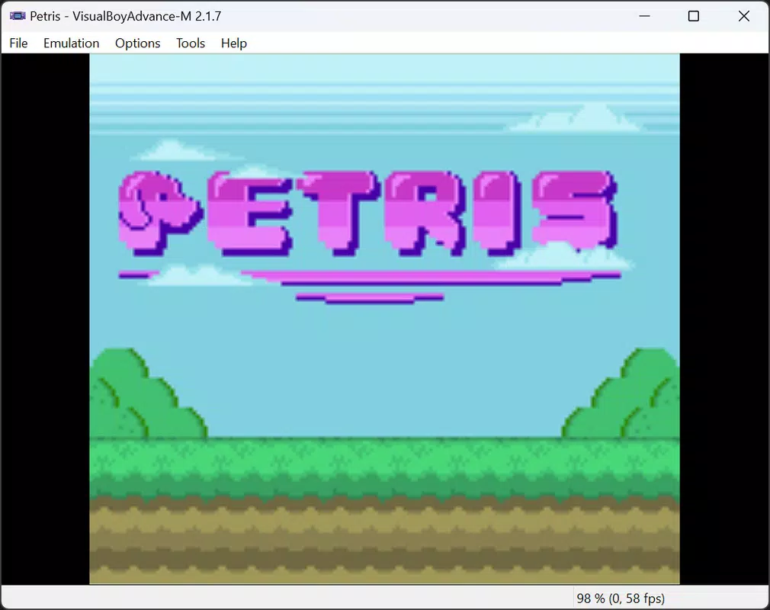Close the Petris emulator window

743,16
